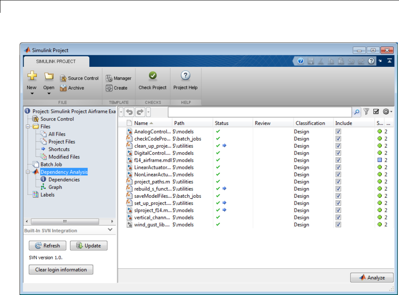Click the magnifier search icon
399x295 pixels.
(x=357, y=112)
